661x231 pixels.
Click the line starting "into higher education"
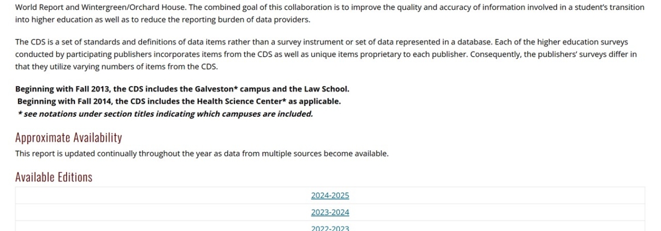click(x=162, y=20)
